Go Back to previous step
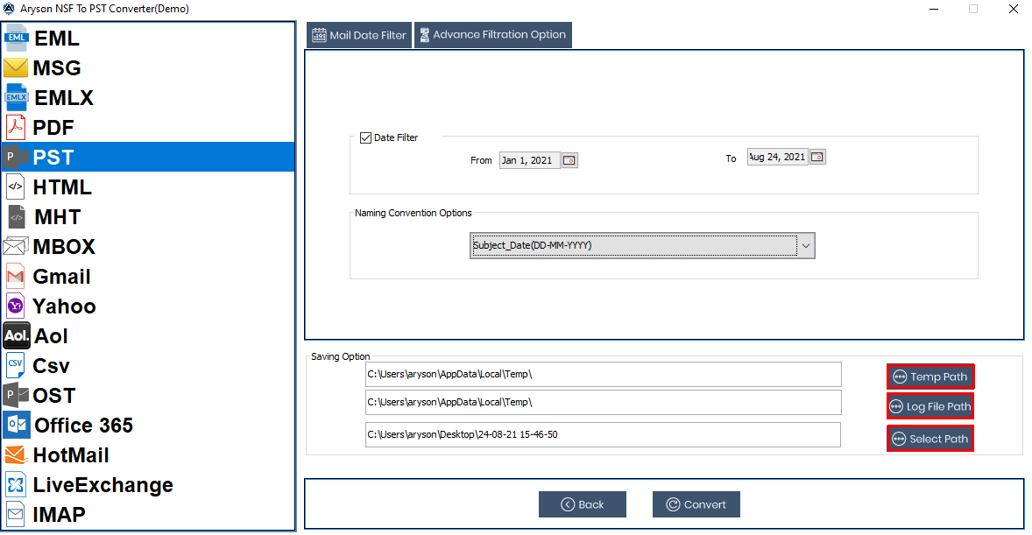The height and width of the screenshot is (535, 1032). pyautogui.click(x=583, y=504)
